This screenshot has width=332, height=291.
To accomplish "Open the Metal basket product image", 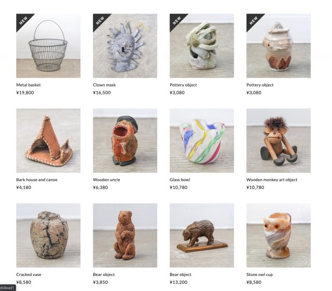I will pos(48,46).
